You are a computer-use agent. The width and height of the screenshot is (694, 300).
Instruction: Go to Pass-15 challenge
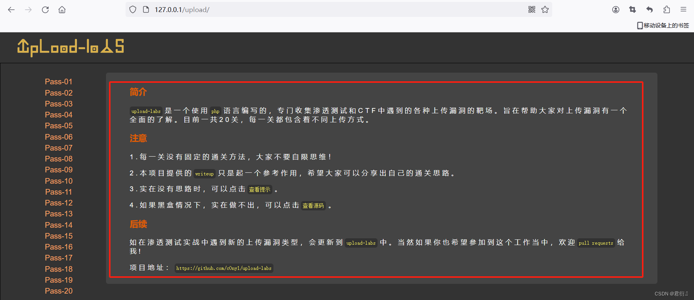[58, 236]
